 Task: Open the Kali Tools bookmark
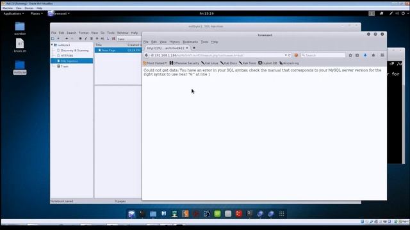click(248, 63)
